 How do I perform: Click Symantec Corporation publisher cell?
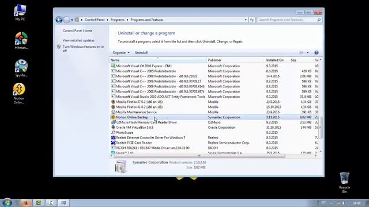pyautogui.click(x=224, y=117)
